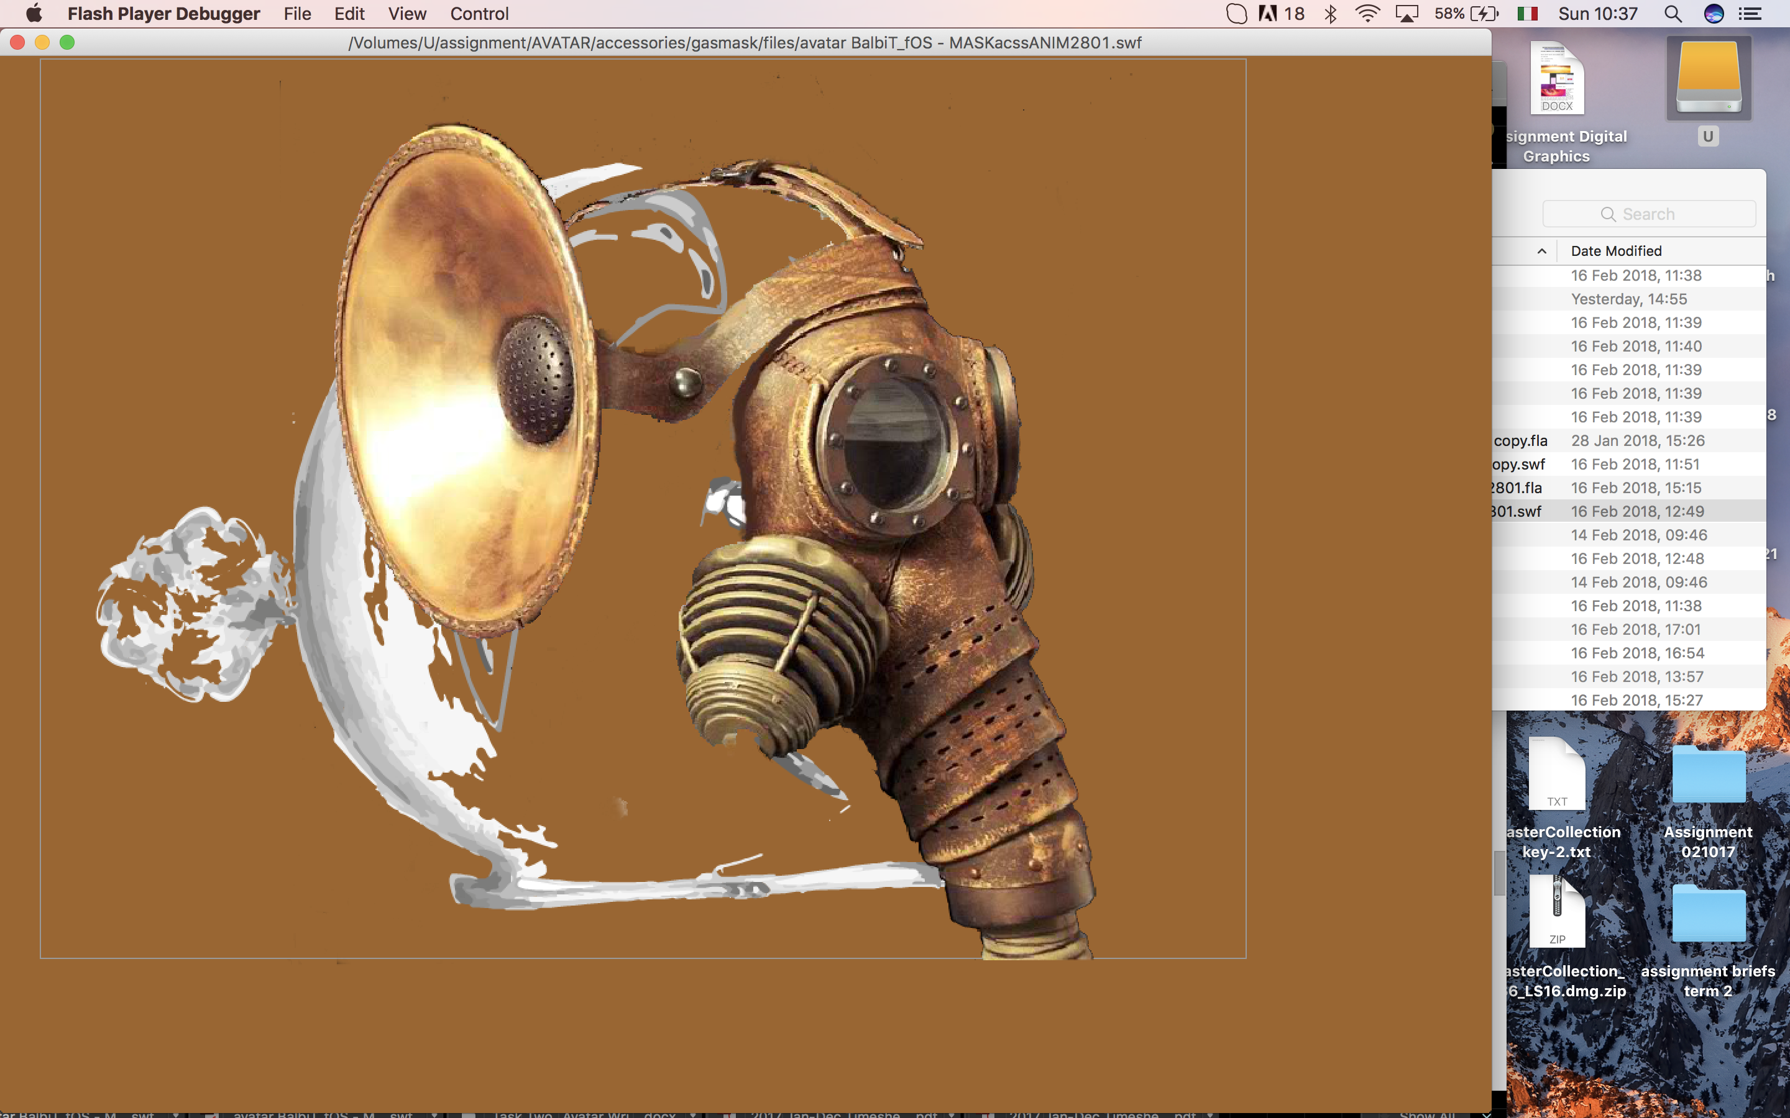Click the Sun 10:37 clock in the menu bar
The width and height of the screenshot is (1790, 1118).
[x=1599, y=13]
